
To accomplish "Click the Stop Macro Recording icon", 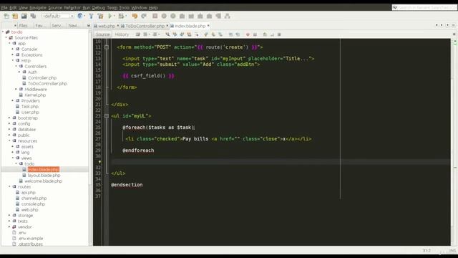I will [x=255, y=34].
